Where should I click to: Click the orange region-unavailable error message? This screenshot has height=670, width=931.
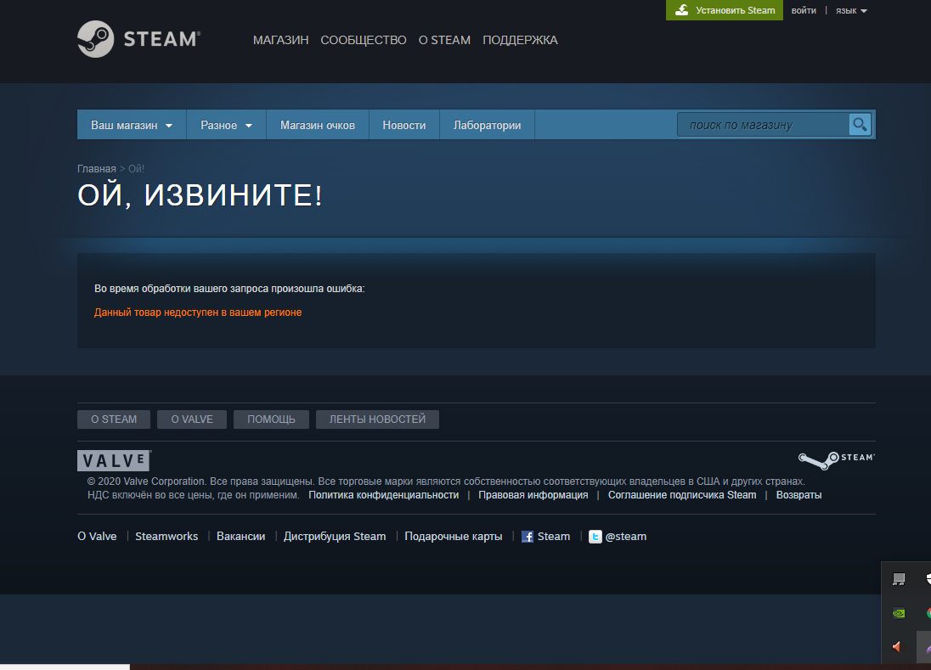click(x=198, y=312)
